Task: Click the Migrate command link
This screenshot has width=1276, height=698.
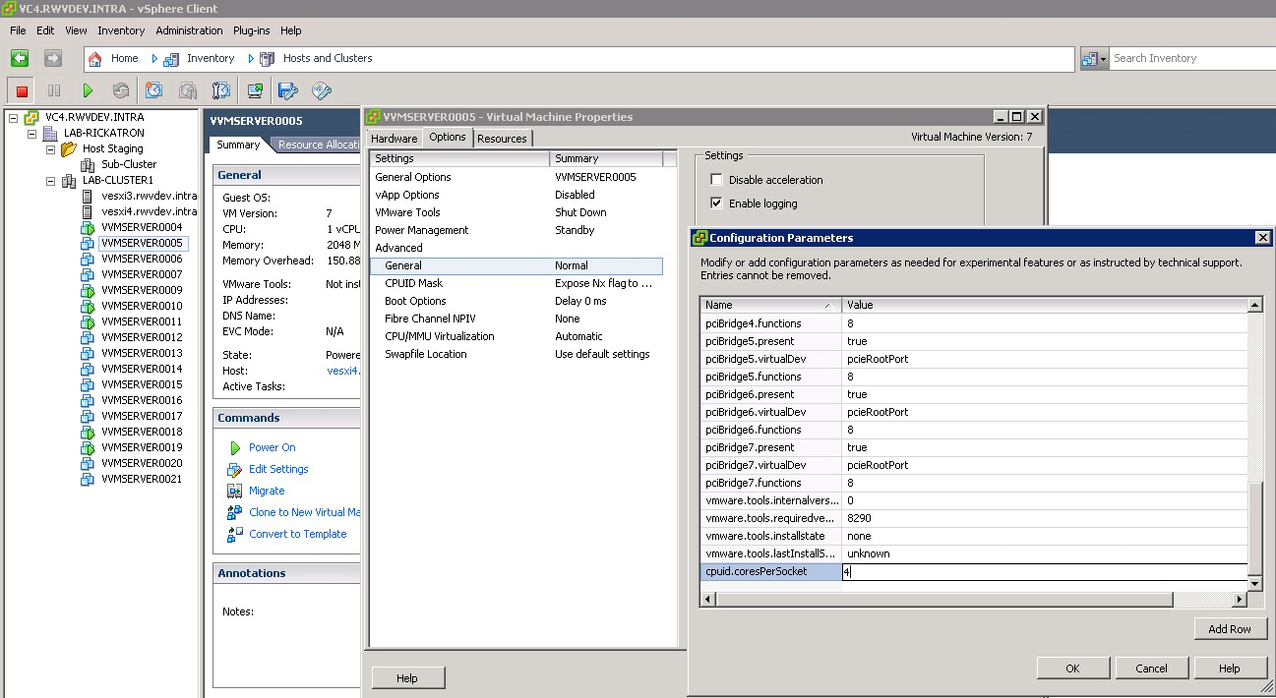Action: click(267, 491)
